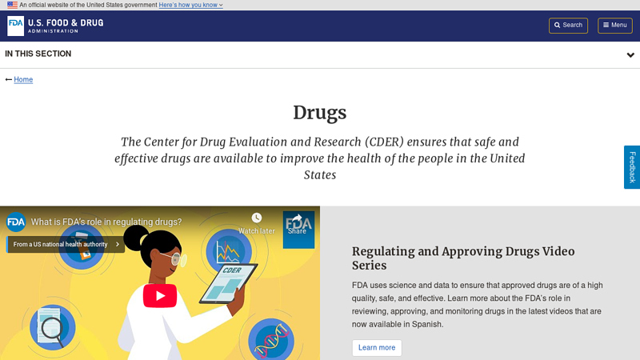The width and height of the screenshot is (640, 360).
Task: Click the Learn more button
Action: (377, 348)
